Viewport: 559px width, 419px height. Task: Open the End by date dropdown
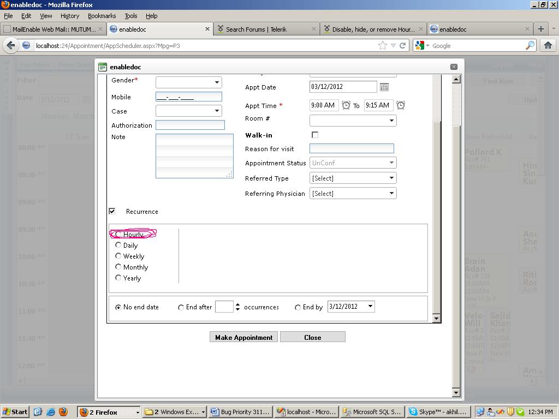[371, 307]
